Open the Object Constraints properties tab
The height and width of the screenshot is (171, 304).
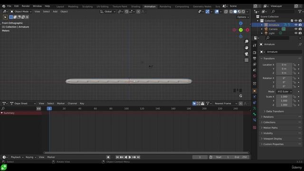click(255, 103)
